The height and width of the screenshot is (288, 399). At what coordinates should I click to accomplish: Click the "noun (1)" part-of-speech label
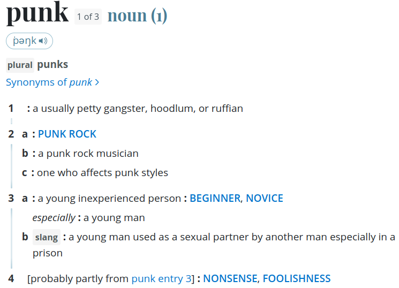click(137, 16)
